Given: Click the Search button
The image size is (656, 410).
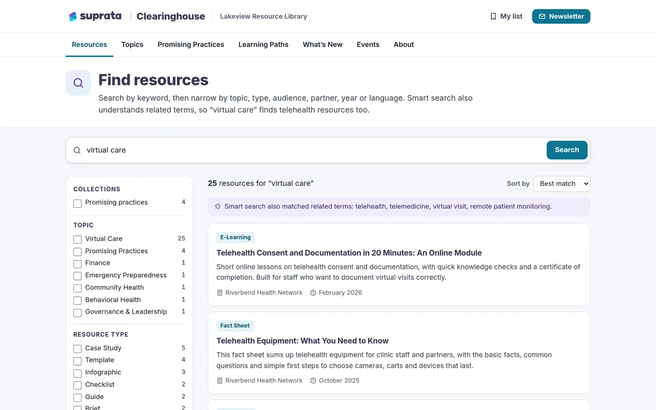Looking at the screenshot, I should pyautogui.click(x=567, y=150).
